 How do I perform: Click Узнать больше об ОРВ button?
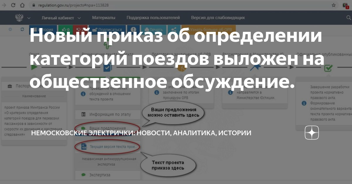(209, 30)
